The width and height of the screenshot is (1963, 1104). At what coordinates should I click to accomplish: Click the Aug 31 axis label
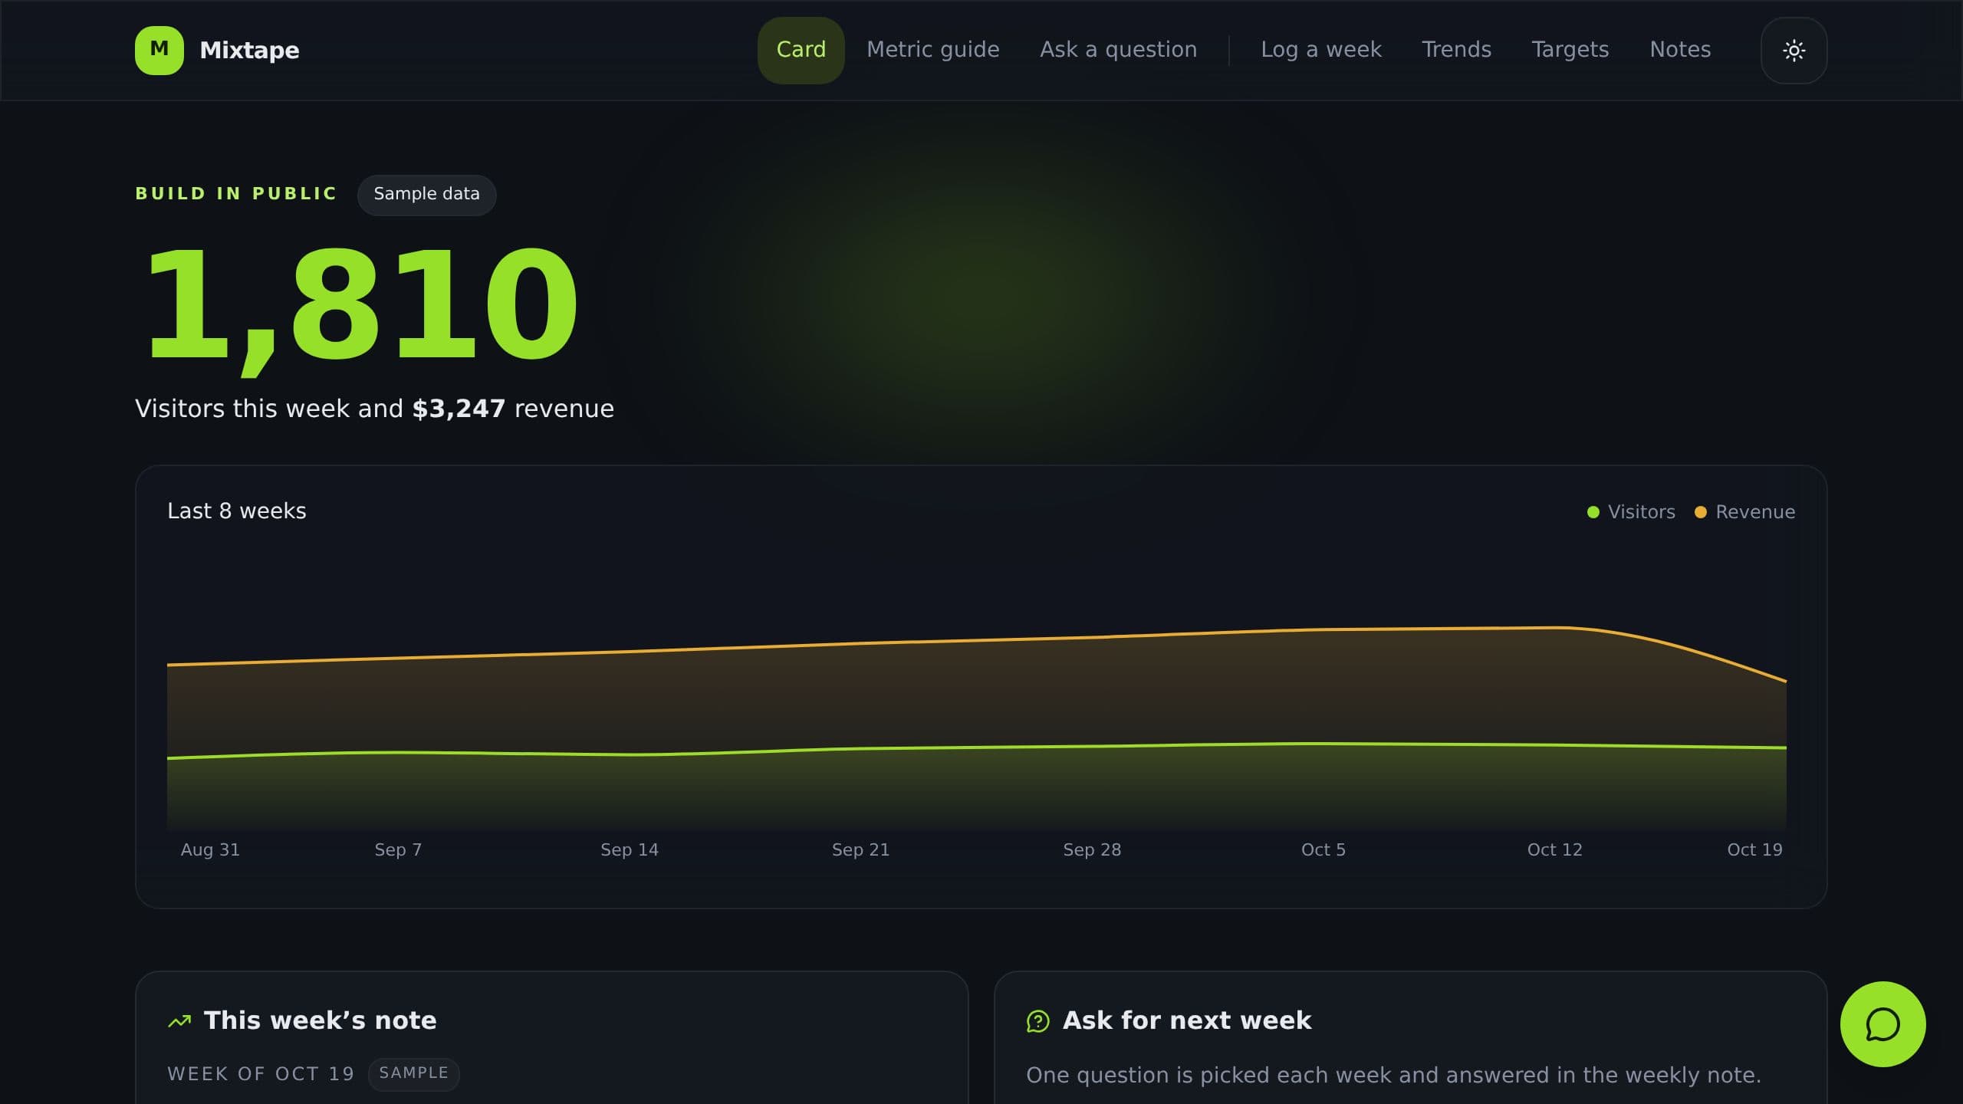coord(210,849)
